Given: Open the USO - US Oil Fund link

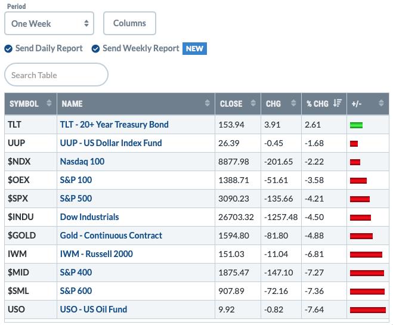Looking at the screenshot, I should click(x=94, y=309).
